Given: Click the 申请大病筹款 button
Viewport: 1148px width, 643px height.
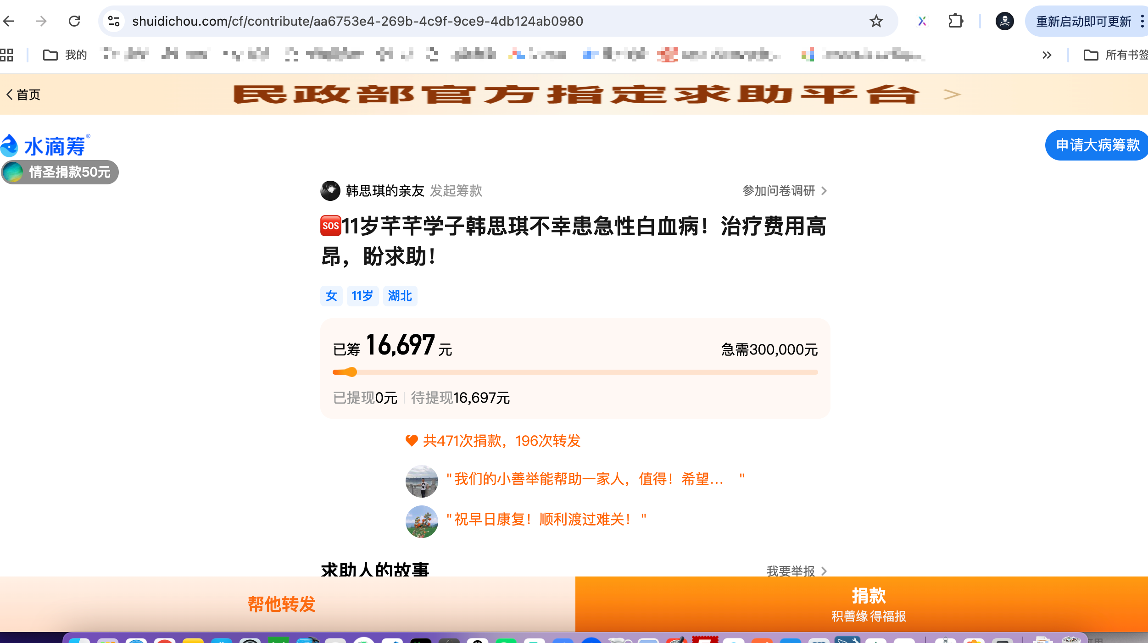Looking at the screenshot, I should tap(1096, 145).
